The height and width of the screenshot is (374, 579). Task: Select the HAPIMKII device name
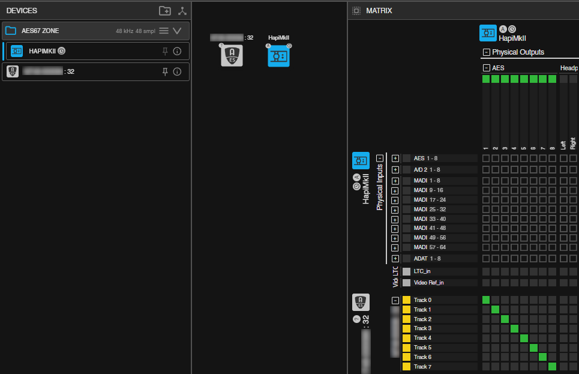click(42, 51)
